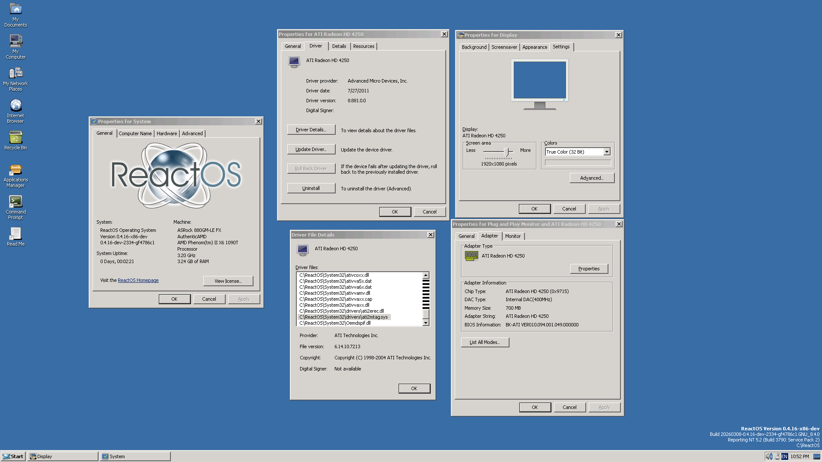Open the Recycle Bin icon
The image size is (822, 462).
(15, 138)
